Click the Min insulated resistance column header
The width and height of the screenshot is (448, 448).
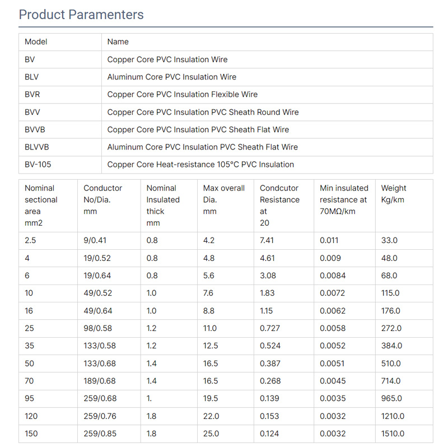point(344,200)
